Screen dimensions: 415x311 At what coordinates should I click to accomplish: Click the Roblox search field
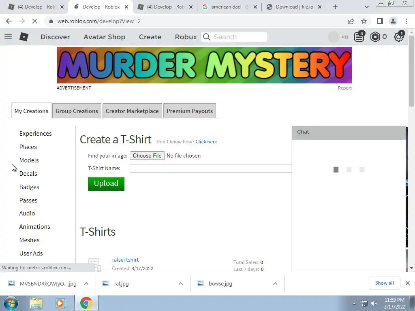pos(234,37)
